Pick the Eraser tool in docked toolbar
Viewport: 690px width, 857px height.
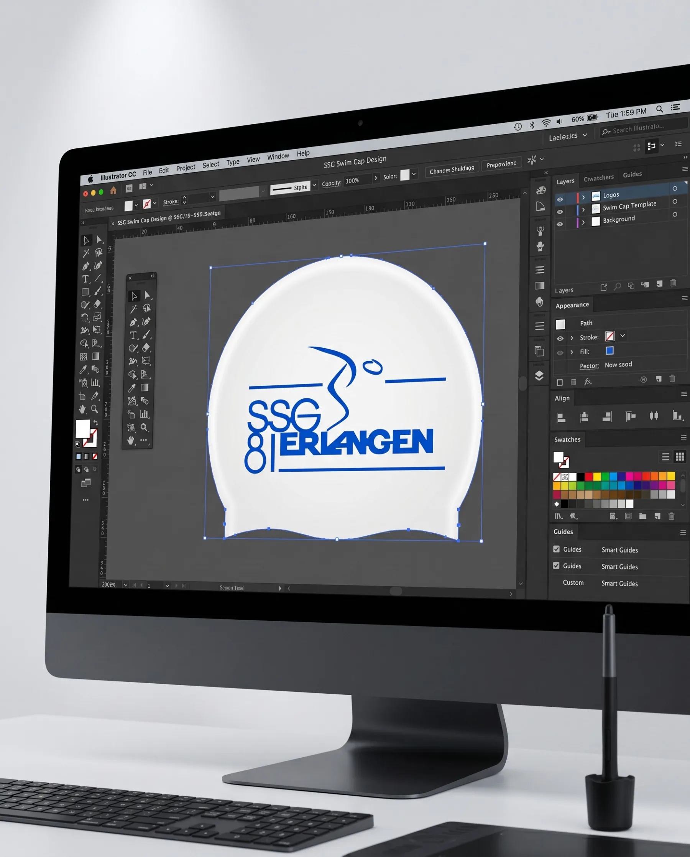[x=97, y=304]
